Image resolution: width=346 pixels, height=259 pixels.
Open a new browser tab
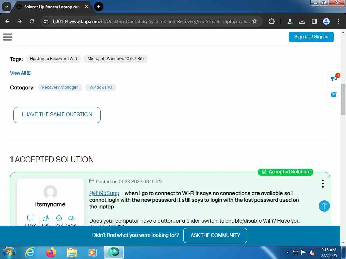99,7
